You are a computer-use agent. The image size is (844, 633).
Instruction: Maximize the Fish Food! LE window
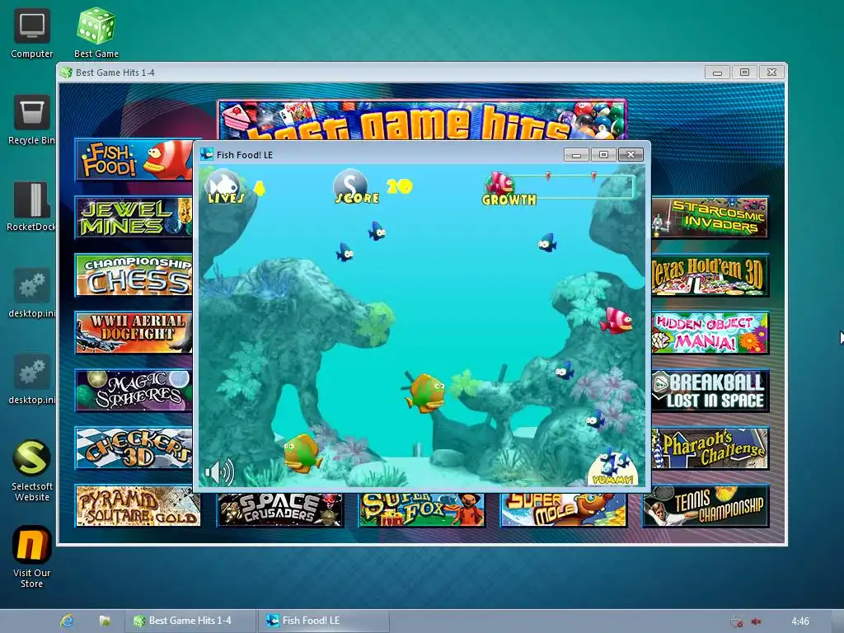(x=603, y=155)
